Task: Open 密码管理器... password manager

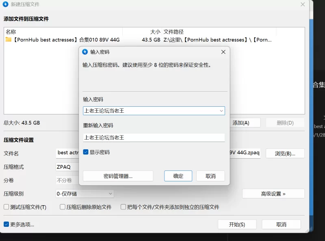Action: click(x=118, y=176)
